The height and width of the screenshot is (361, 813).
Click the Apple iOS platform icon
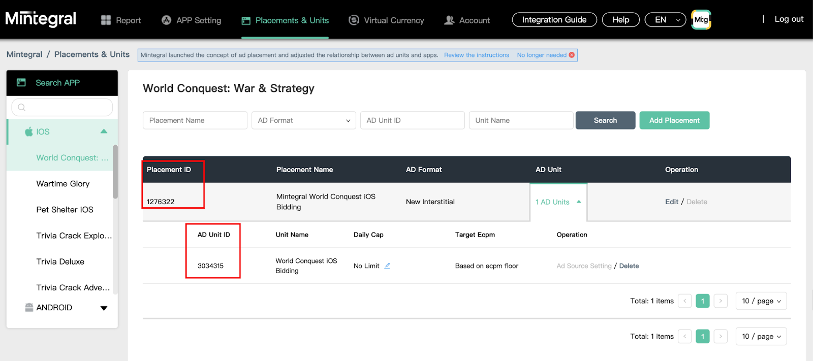pos(29,132)
